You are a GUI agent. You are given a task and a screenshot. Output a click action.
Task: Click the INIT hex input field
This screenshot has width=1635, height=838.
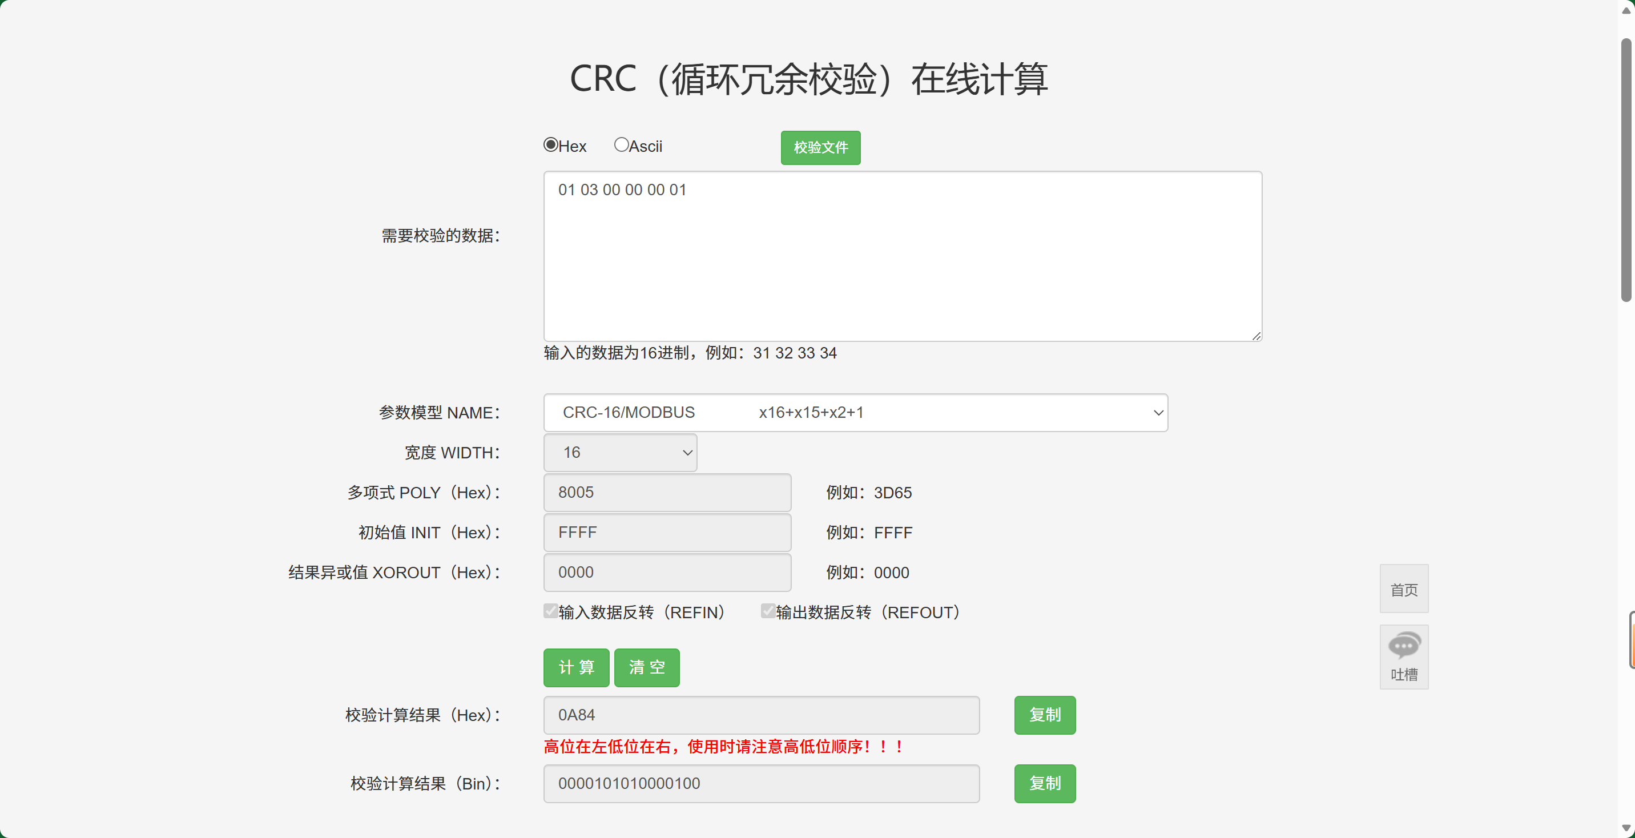[x=666, y=533]
